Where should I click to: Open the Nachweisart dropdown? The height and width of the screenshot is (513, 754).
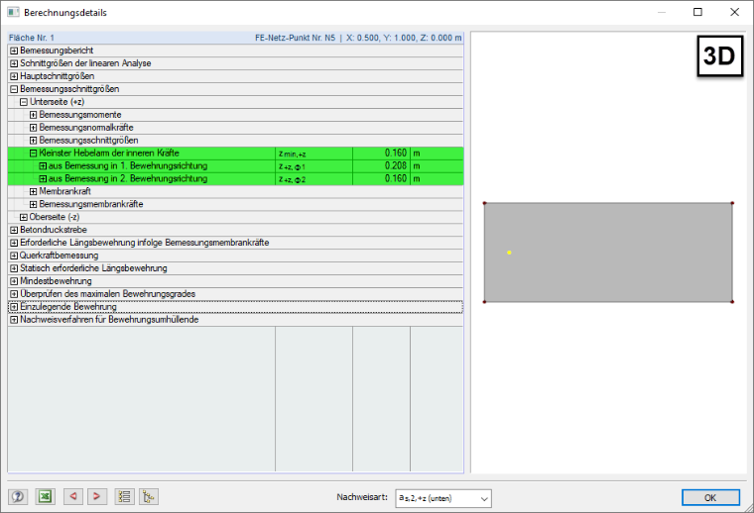(443, 498)
